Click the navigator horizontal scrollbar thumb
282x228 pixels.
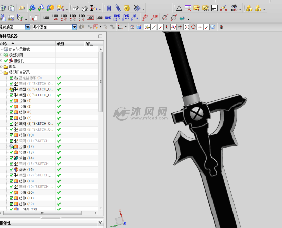(42, 213)
